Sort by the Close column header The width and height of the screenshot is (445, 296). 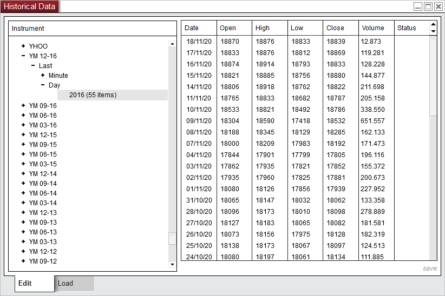pyautogui.click(x=341, y=28)
